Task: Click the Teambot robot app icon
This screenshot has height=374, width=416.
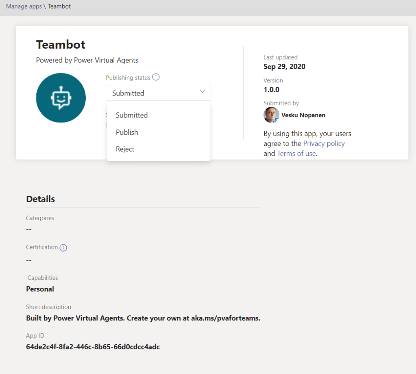Action: pyautogui.click(x=61, y=98)
